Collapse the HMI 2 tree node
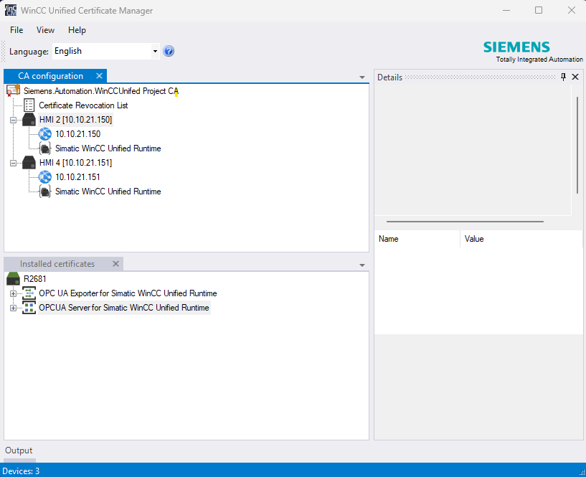The height and width of the screenshot is (477, 586). click(x=13, y=120)
